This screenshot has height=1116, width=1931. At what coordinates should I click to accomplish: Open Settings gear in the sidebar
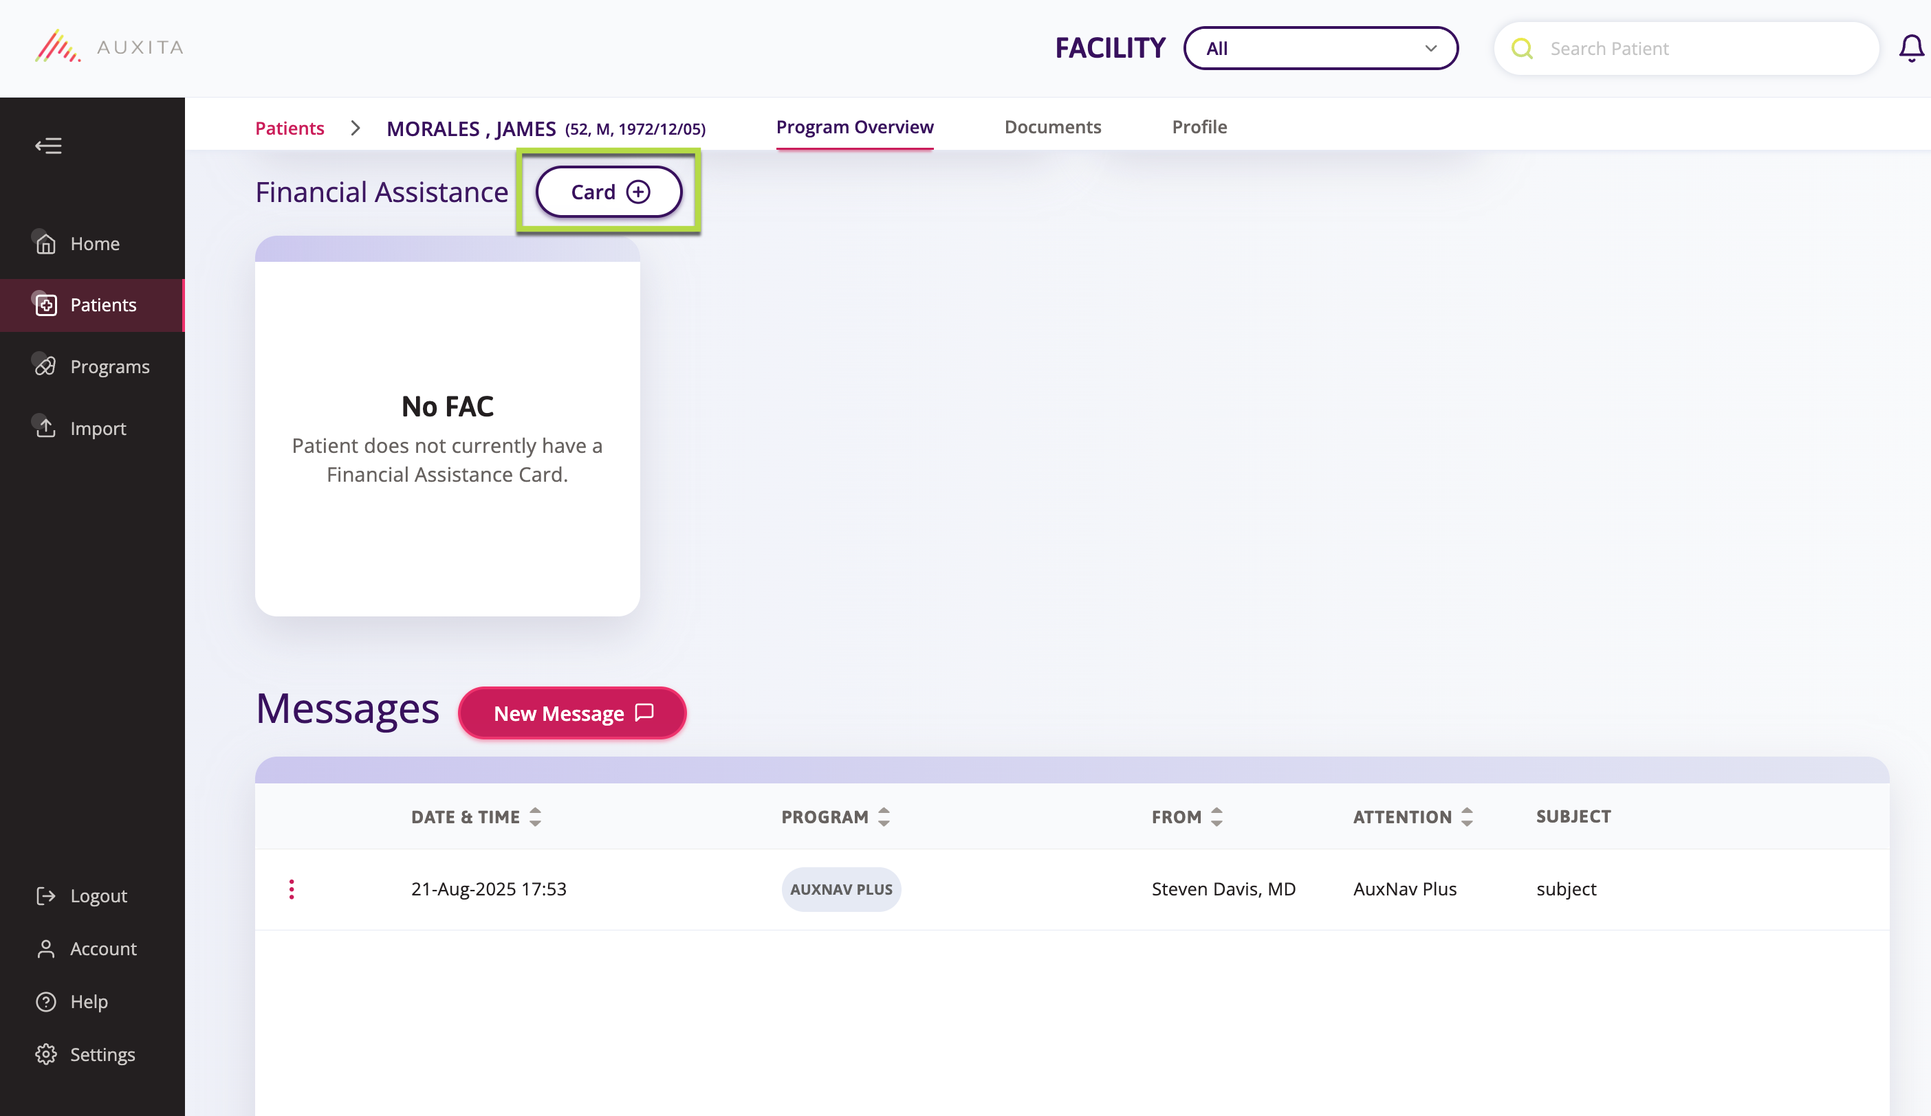tap(46, 1054)
